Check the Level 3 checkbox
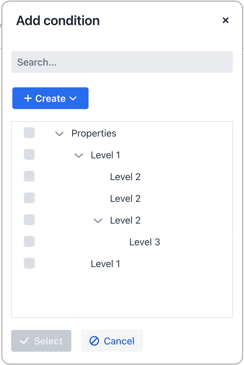This screenshot has width=244, height=365. click(29, 241)
